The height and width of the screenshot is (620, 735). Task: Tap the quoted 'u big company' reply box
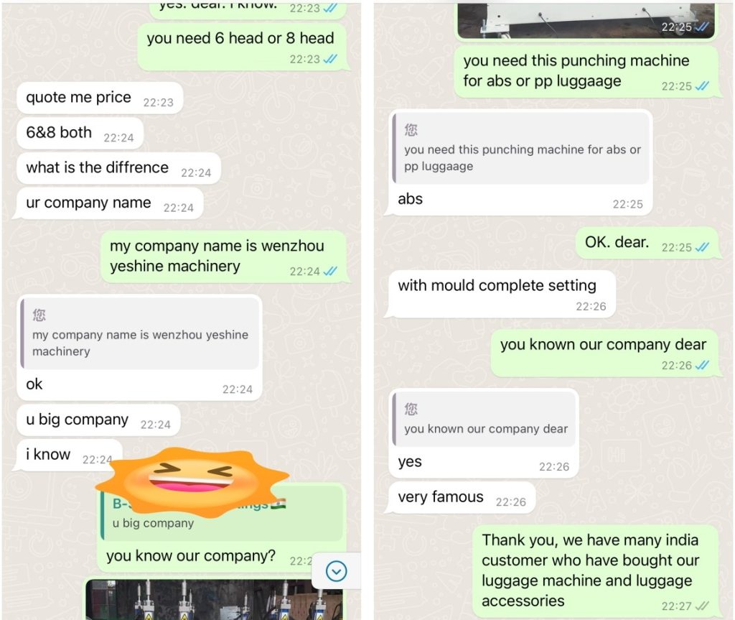tap(222, 514)
